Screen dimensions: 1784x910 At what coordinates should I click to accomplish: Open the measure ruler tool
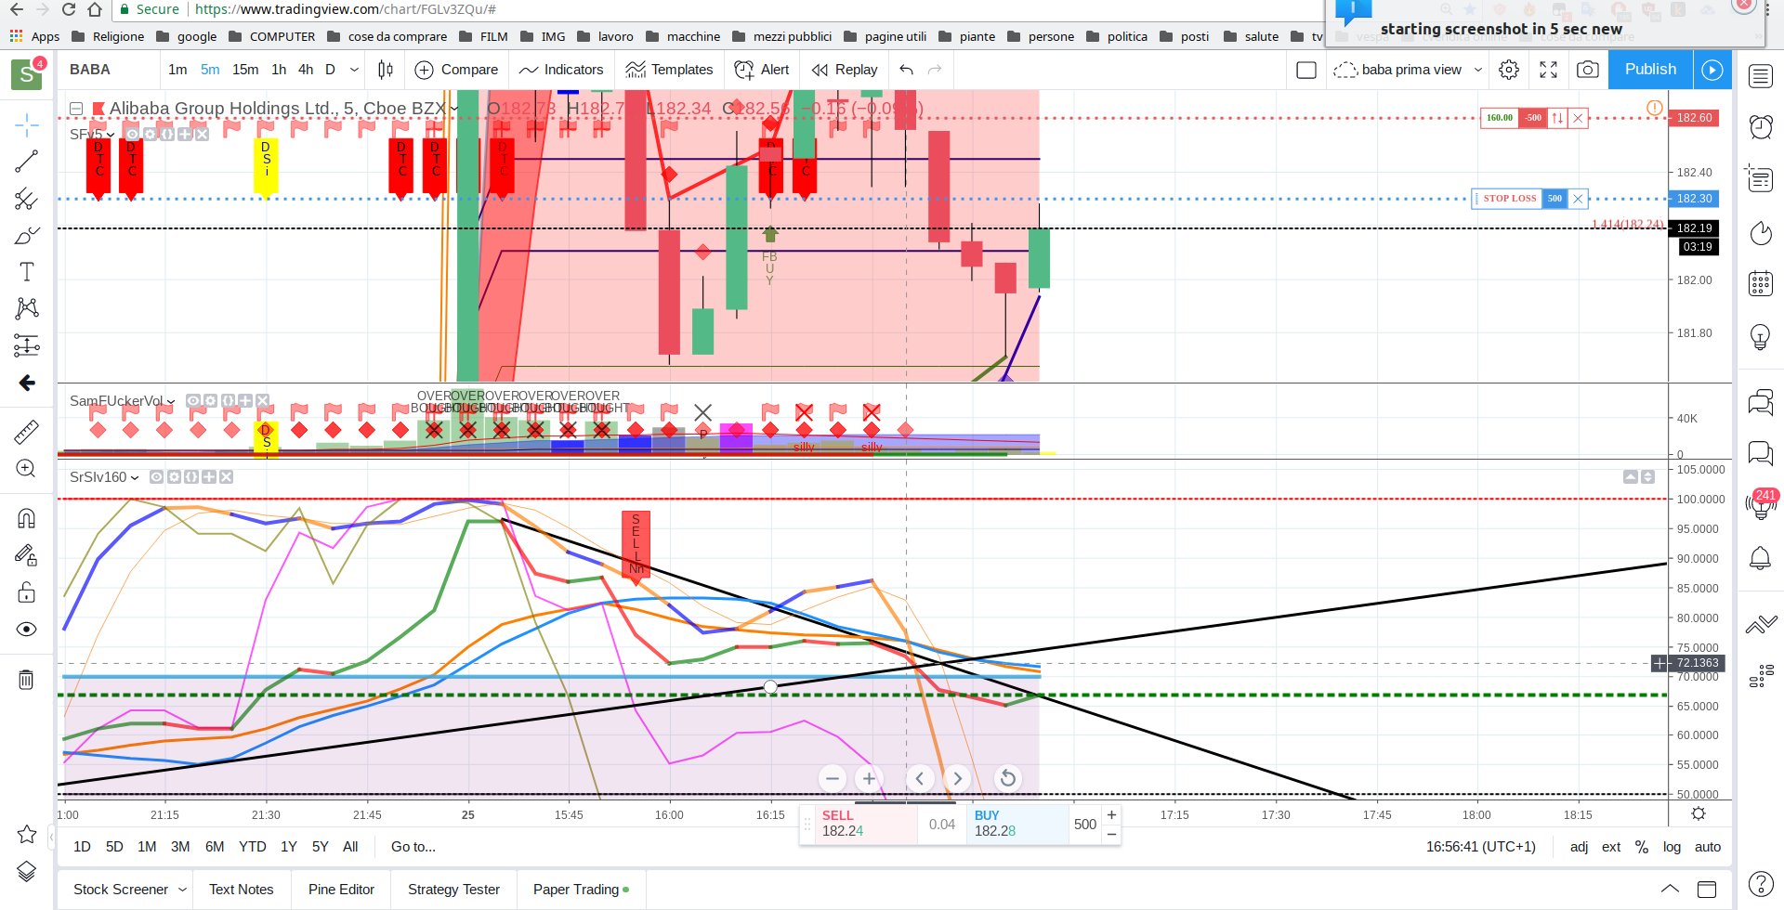coord(26,432)
